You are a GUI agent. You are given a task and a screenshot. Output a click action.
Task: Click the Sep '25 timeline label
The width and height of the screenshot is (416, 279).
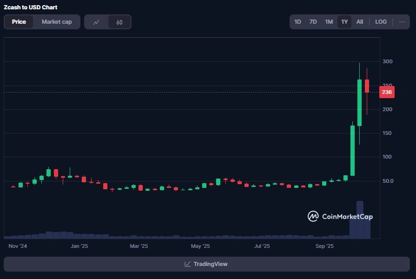324,246
